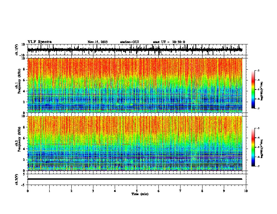Click the ch.3 flat voltage trace
Screen dimensions: 277x214
135,179
